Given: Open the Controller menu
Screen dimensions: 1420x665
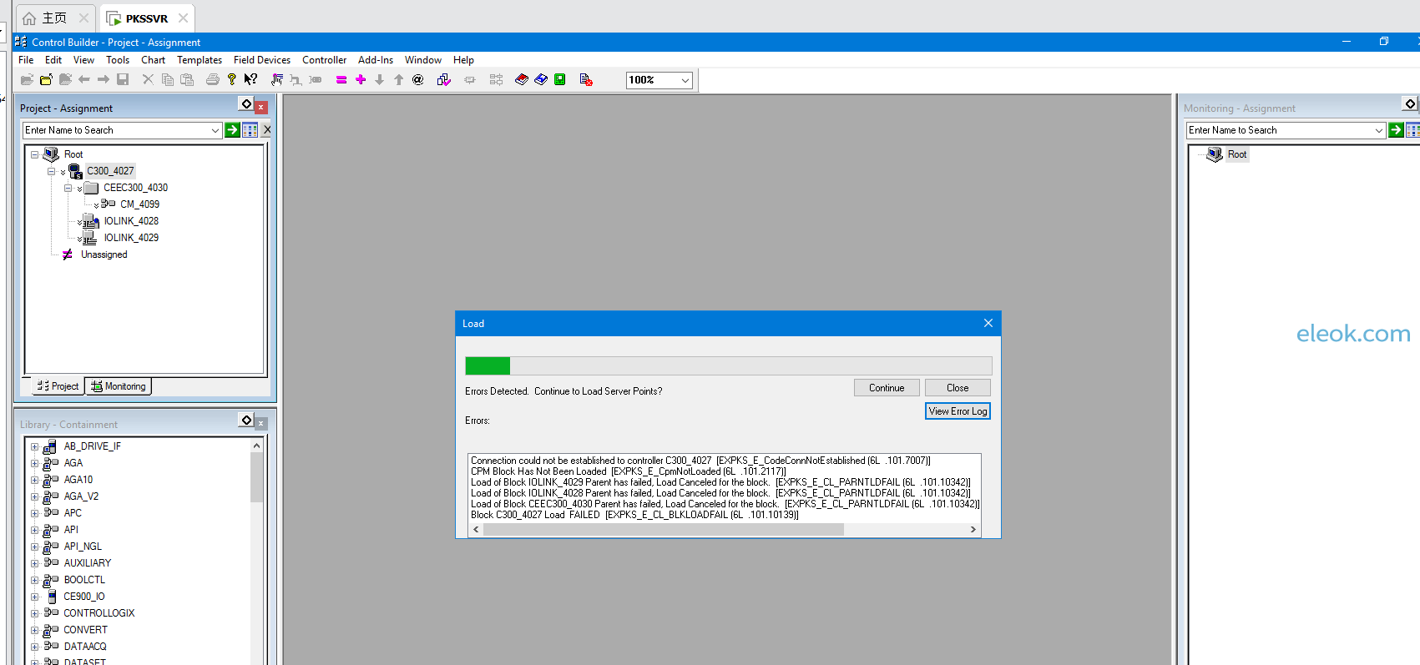Looking at the screenshot, I should click(x=324, y=60).
